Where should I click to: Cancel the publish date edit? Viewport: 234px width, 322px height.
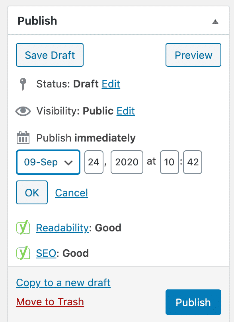pyautogui.click(x=71, y=193)
